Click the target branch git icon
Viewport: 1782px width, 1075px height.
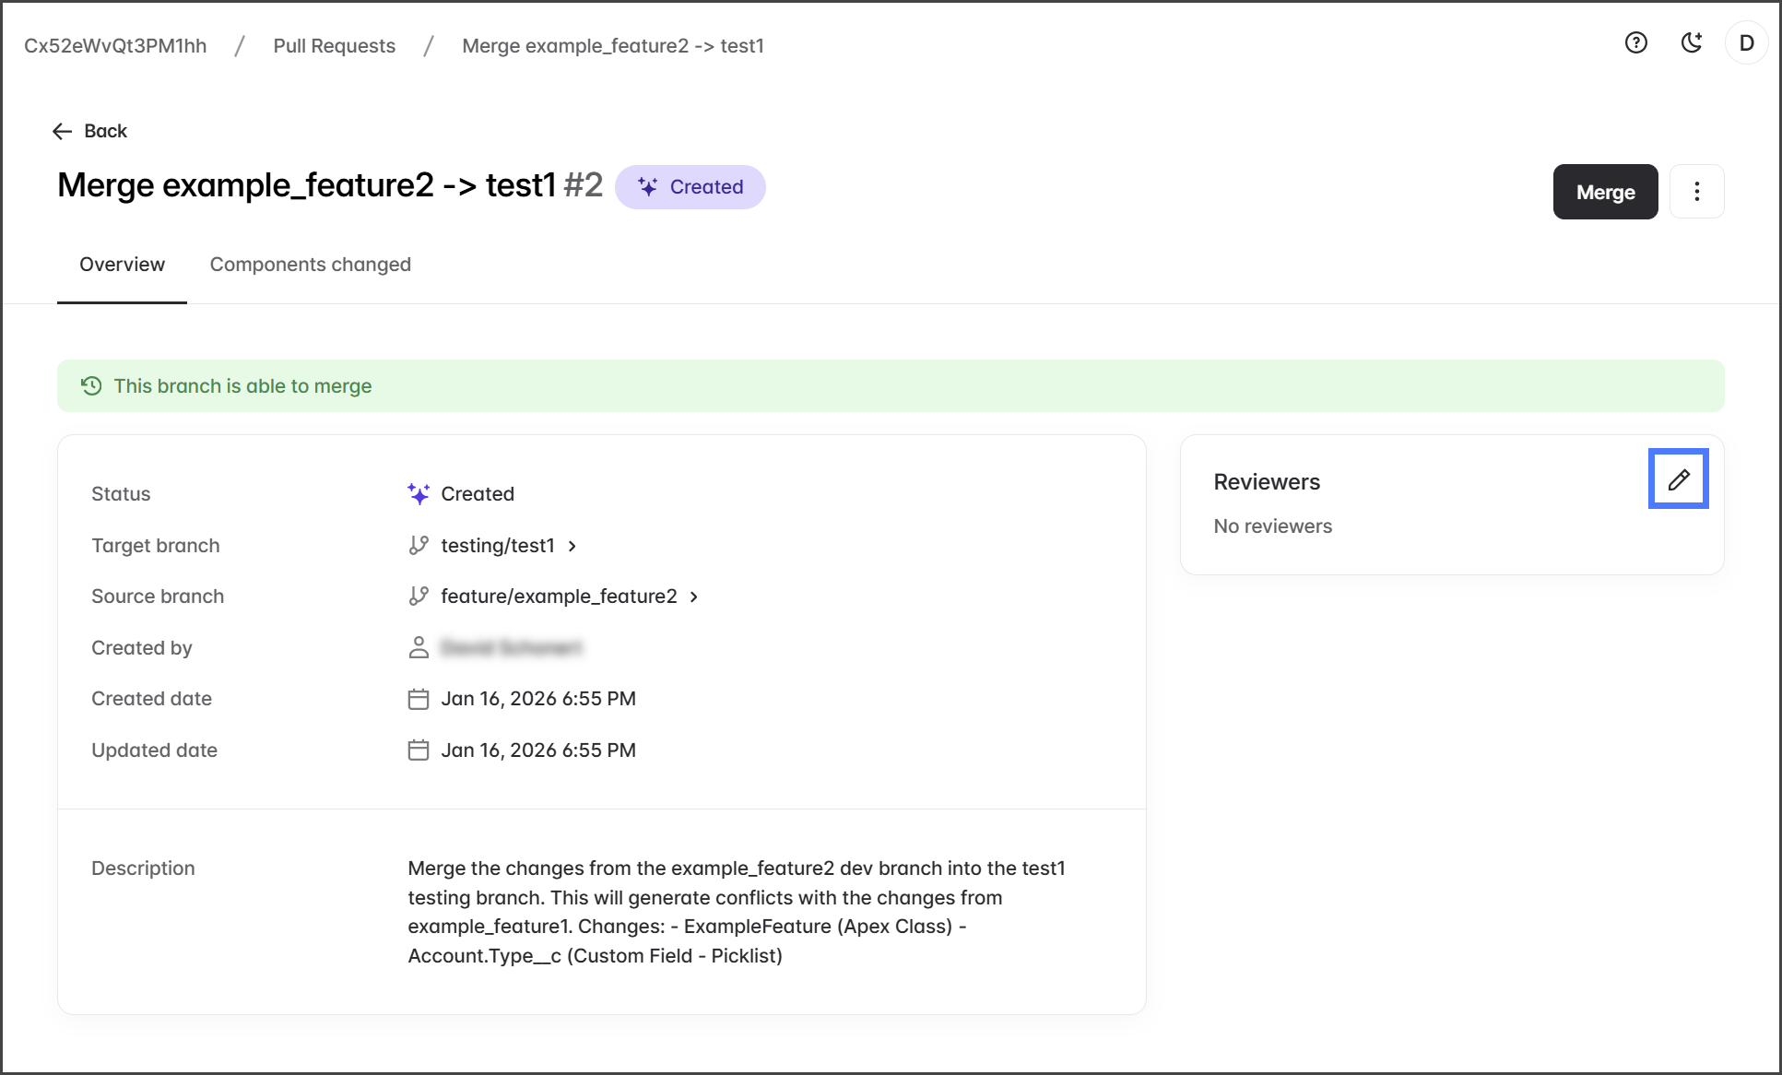419,546
